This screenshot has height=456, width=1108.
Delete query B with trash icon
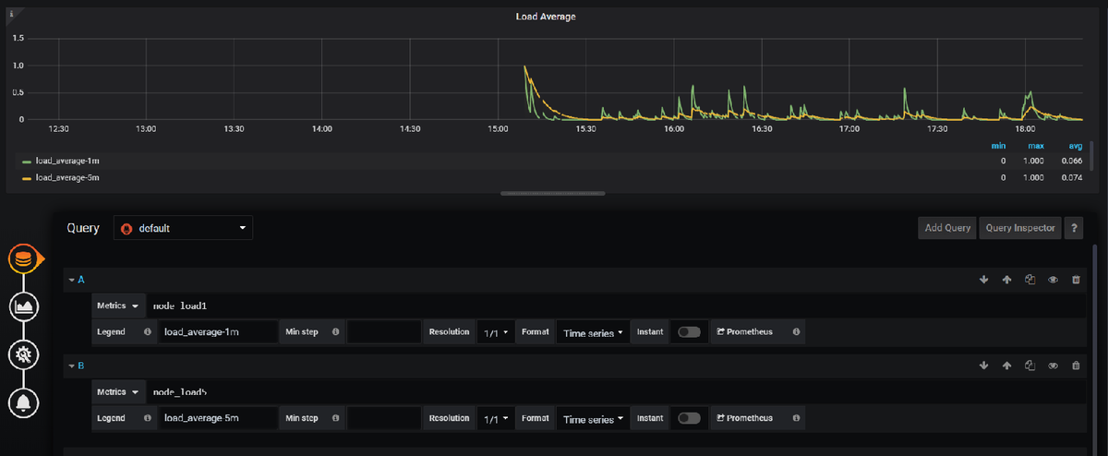point(1076,366)
